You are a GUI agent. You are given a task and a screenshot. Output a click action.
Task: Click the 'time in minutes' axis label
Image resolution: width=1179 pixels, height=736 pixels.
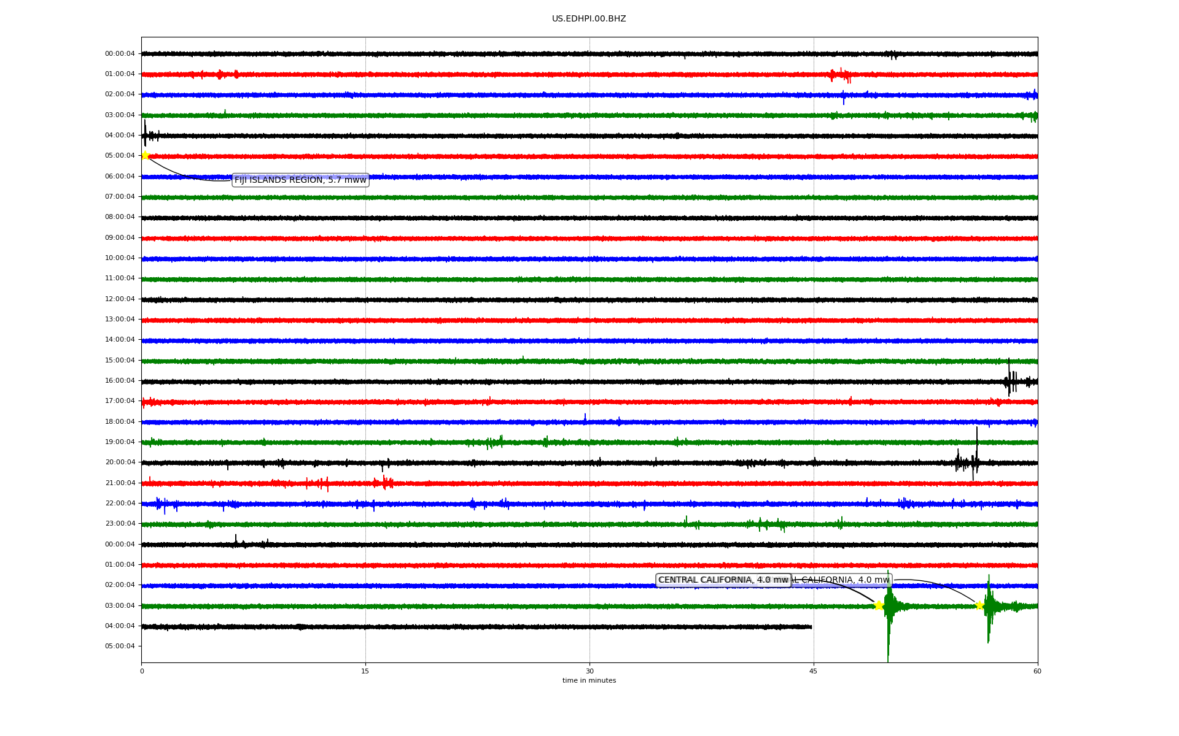(589, 680)
